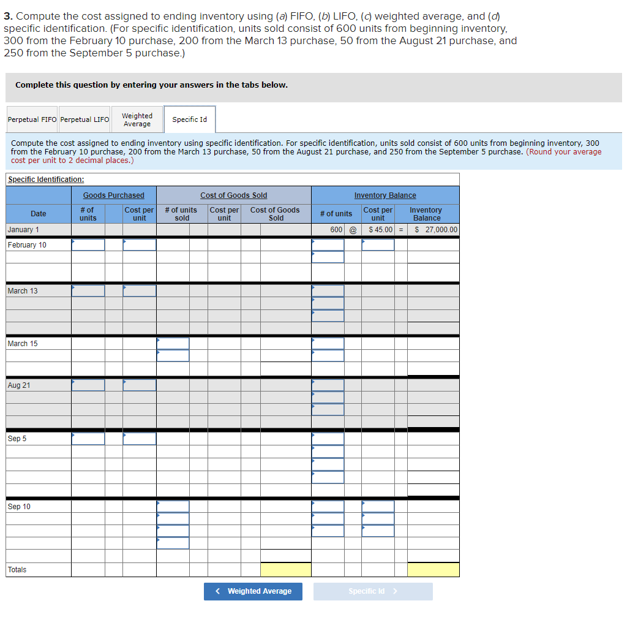Click February 10 purchase cost per unit field
638x617 pixels.
140,244
